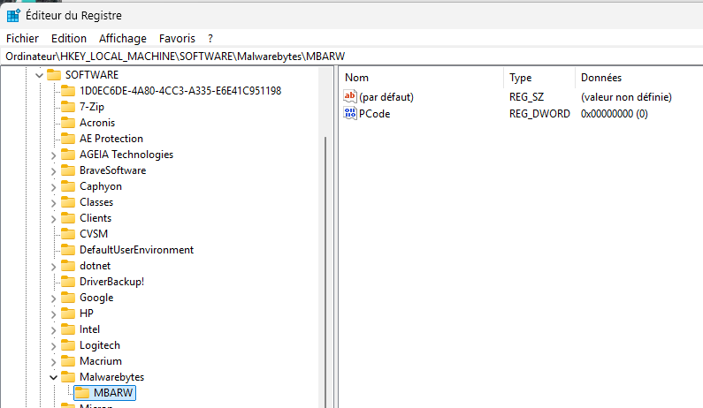Expand the HP key

coord(53,314)
